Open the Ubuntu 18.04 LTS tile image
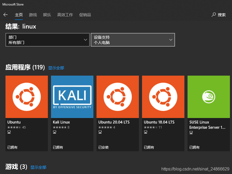The width and height of the screenshot is (232, 174). (x=163, y=97)
